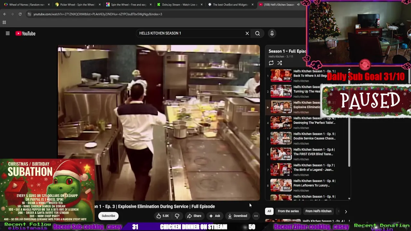Close the Picker Wheel tab
The height and width of the screenshot is (231, 411).
tap(100, 5)
